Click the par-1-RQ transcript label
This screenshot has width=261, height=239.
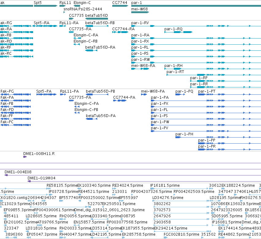coord(174,29)
